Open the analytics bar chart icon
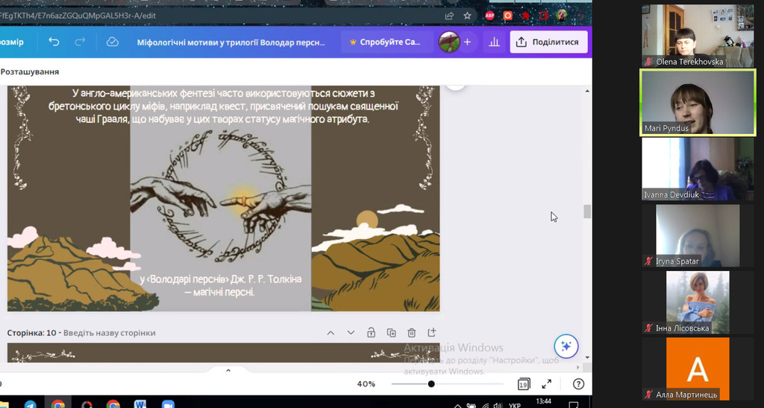The height and width of the screenshot is (408, 764). click(494, 42)
